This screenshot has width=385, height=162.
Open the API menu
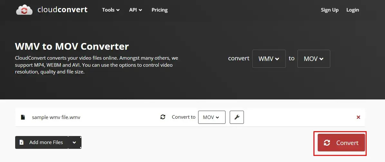[x=136, y=10]
